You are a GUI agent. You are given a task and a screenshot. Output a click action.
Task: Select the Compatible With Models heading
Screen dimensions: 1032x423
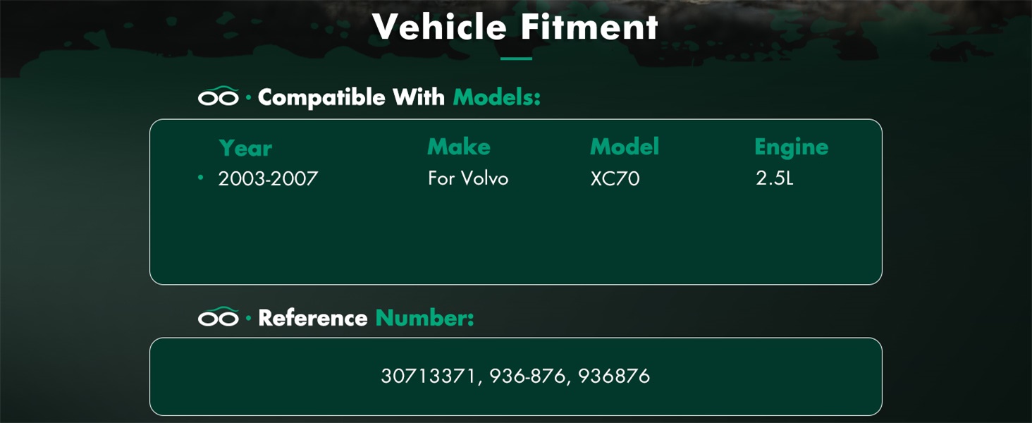click(x=399, y=97)
